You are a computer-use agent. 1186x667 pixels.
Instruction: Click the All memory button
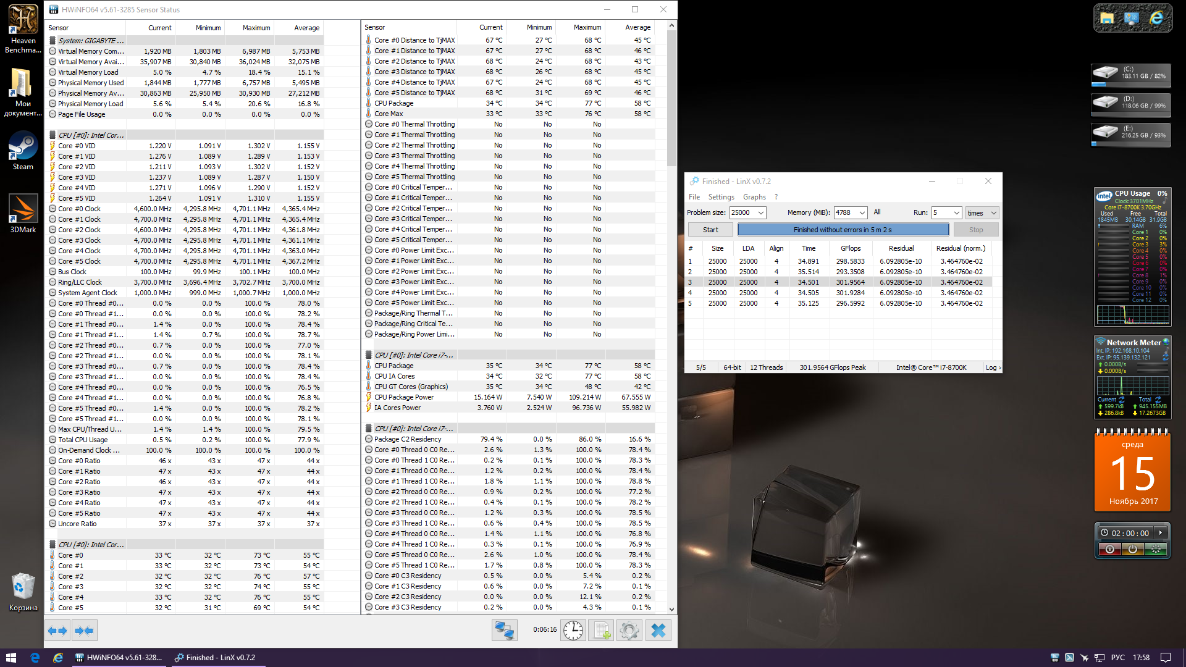pos(877,212)
